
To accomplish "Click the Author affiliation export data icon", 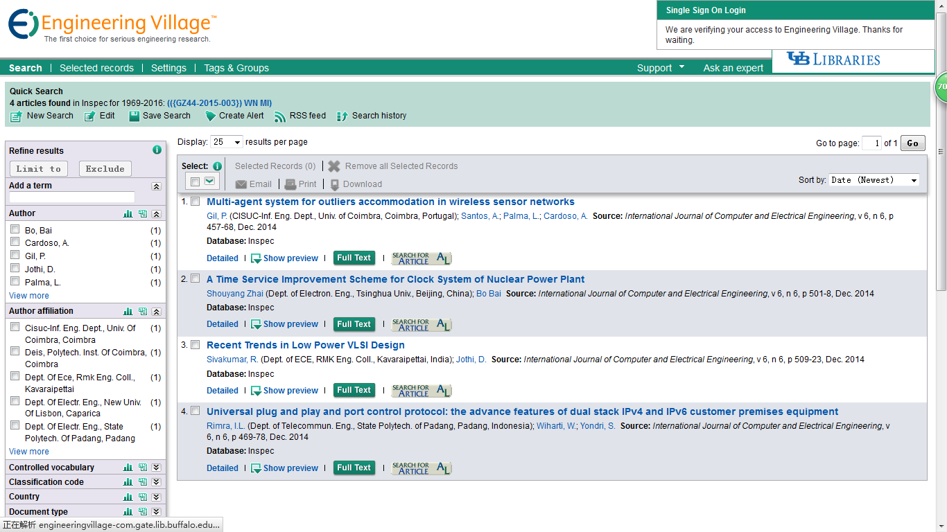I will click(x=142, y=312).
